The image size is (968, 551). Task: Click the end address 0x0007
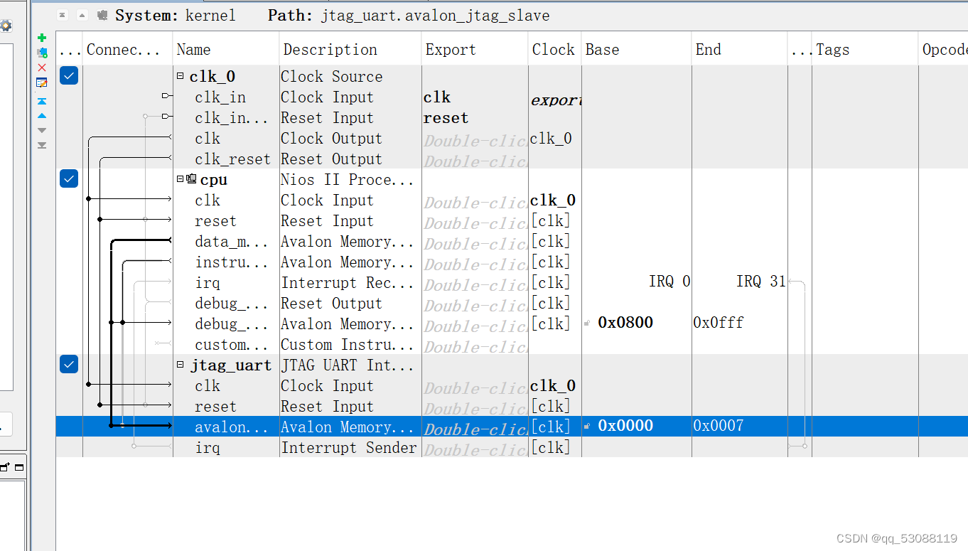[719, 426]
